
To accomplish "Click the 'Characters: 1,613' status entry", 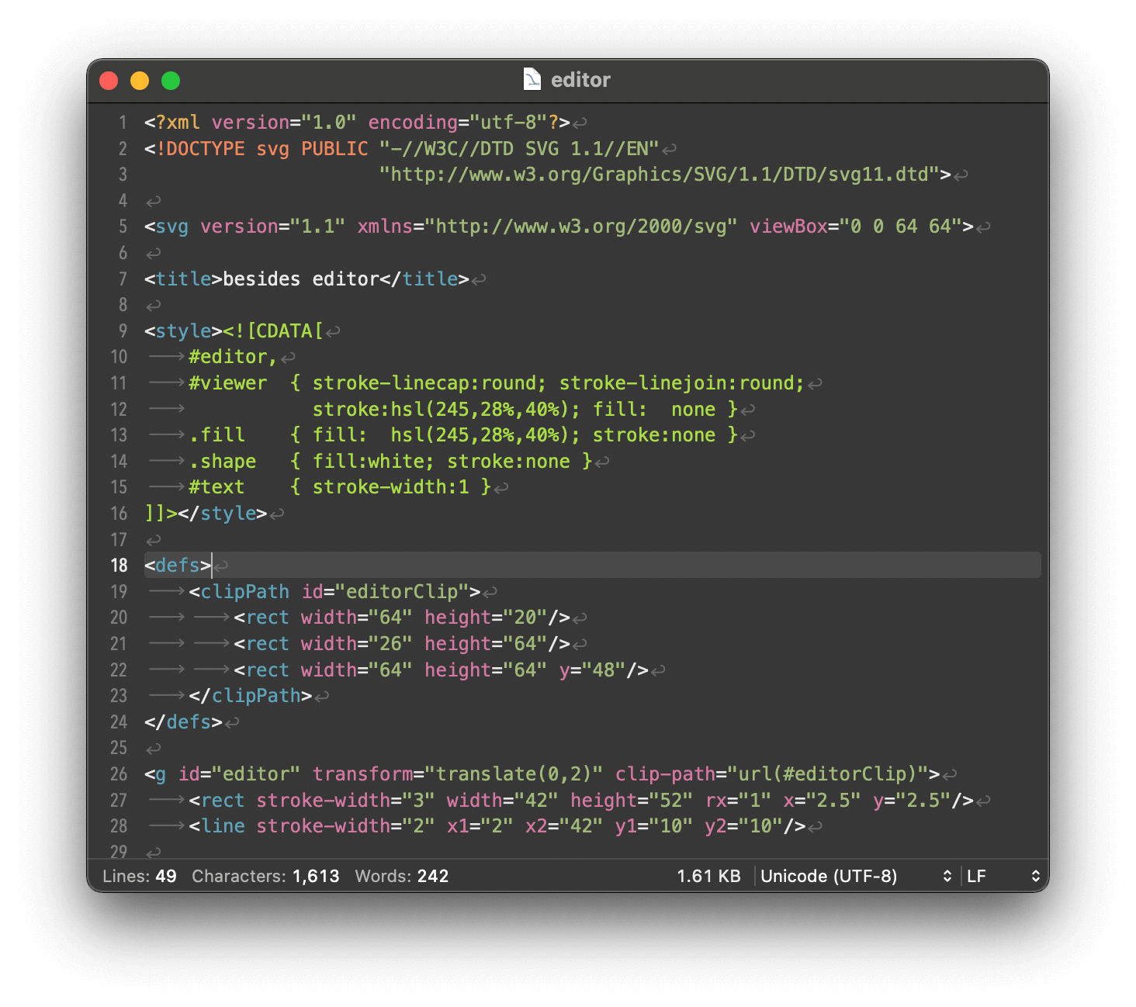I will (x=265, y=876).
